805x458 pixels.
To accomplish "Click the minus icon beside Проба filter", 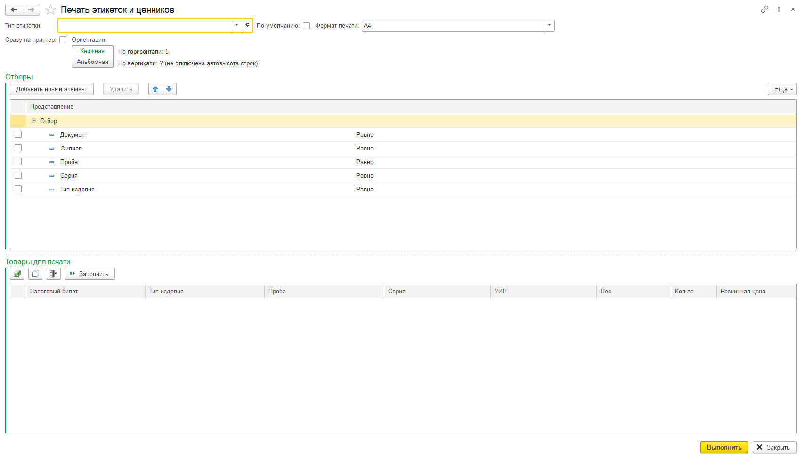I will (x=52, y=162).
